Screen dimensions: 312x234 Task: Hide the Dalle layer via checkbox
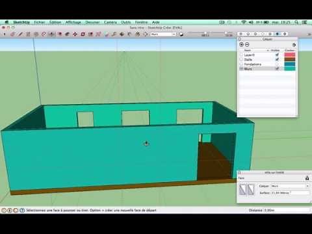tap(277, 59)
